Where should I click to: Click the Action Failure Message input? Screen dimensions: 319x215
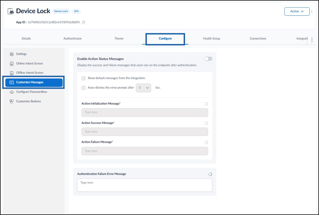point(145,151)
